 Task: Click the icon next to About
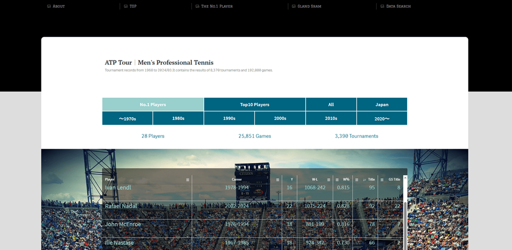click(x=49, y=7)
